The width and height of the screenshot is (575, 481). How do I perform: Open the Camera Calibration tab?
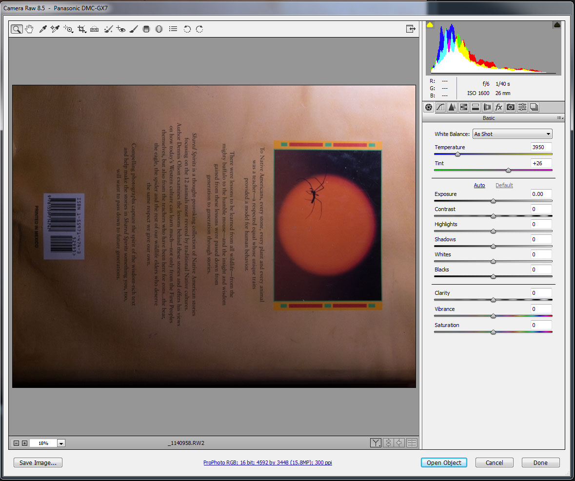(x=511, y=107)
